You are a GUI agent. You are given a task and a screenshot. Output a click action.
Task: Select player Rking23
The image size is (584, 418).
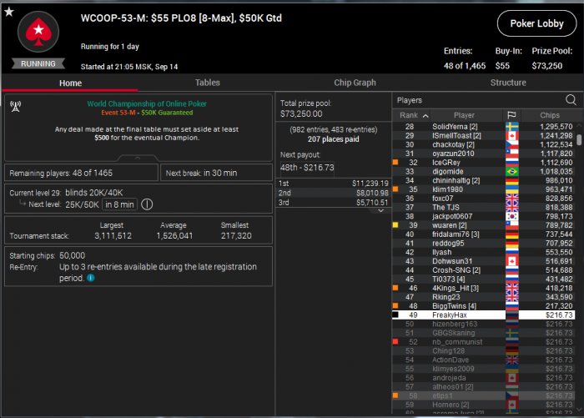click(x=483, y=297)
